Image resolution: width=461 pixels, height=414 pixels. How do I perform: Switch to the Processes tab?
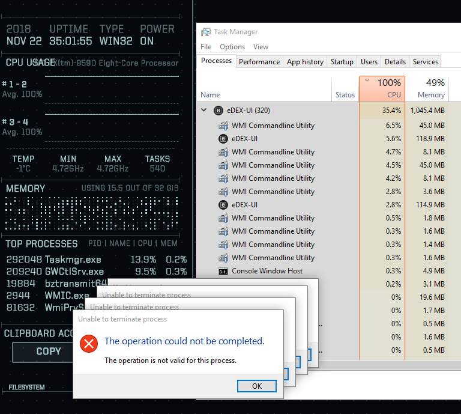pyautogui.click(x=216, y=61)
